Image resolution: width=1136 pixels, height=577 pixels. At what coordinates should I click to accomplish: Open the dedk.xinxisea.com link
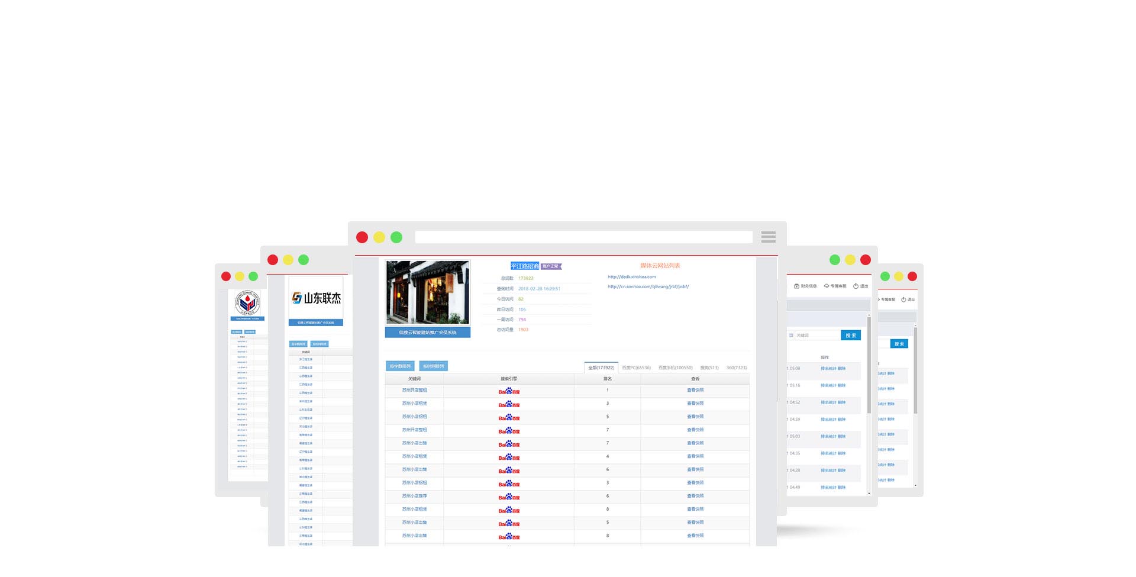(x=632, y=277)
